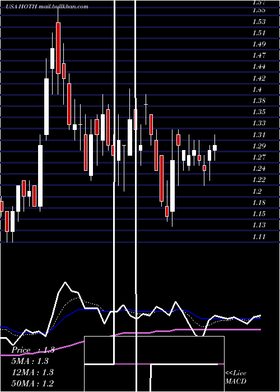The width and height of the screenshot is (280, 392).
Task: Click the tallest red candlestick at the peak
Action: 58,48
